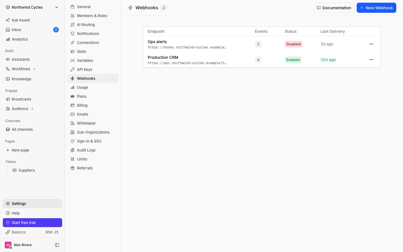Click the Assistants waveform icon

click(8, 59)
